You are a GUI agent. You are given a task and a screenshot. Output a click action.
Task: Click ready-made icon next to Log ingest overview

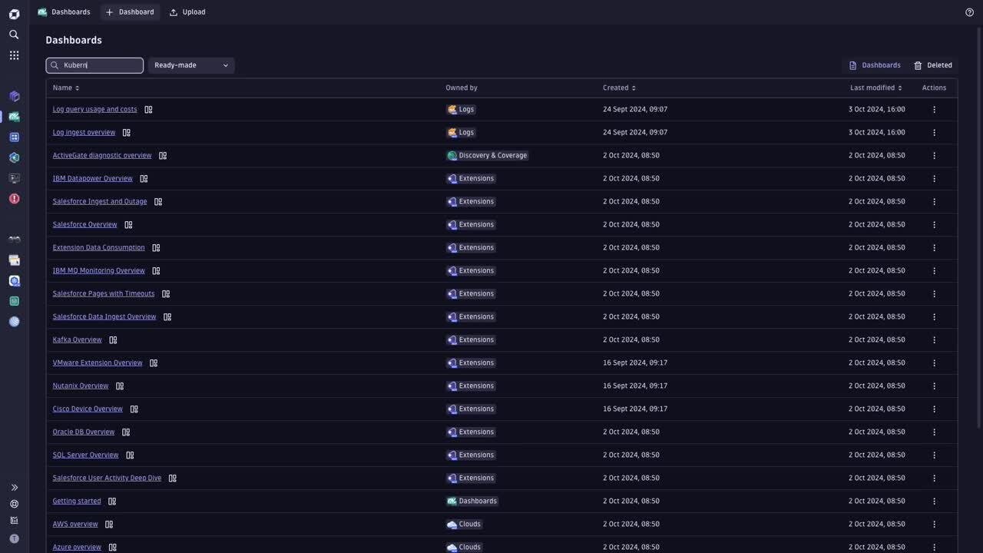tap(127, 133)
